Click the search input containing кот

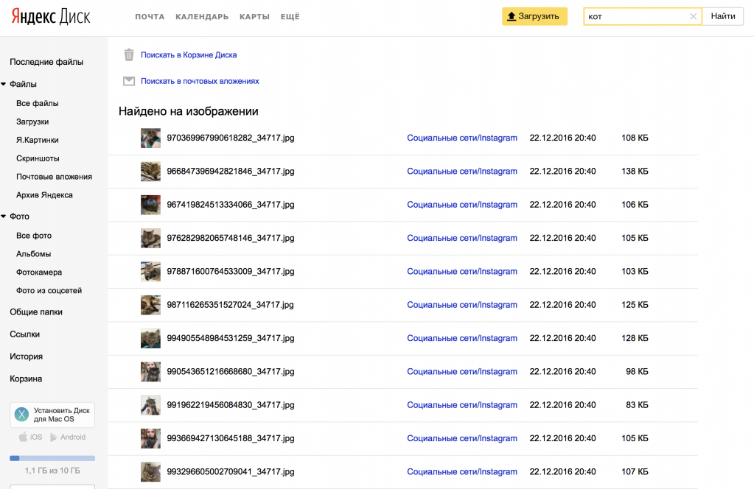pos(636,16)
